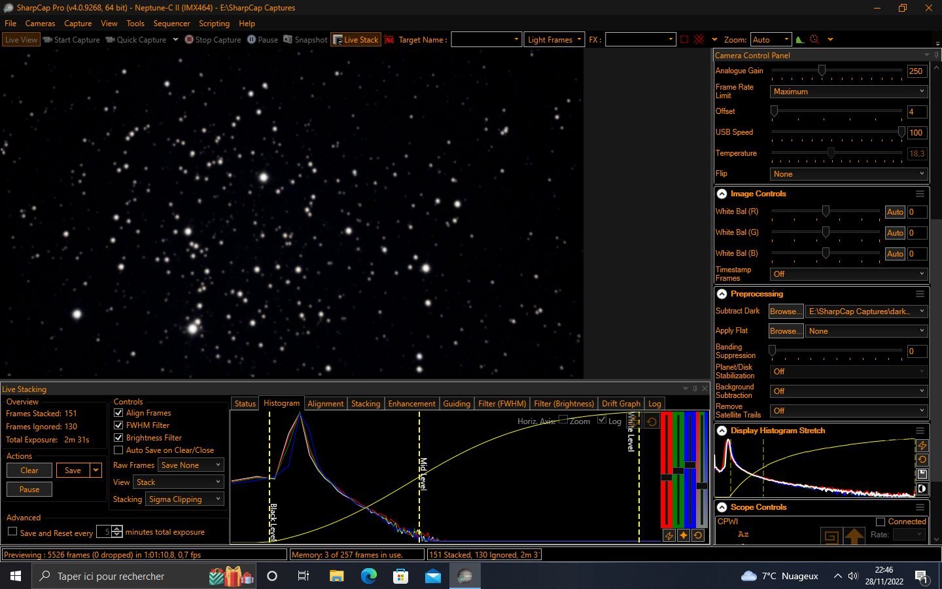Click the USB Speed slider handle
Viewport: 942px width, 589px height.
[901, 132]
